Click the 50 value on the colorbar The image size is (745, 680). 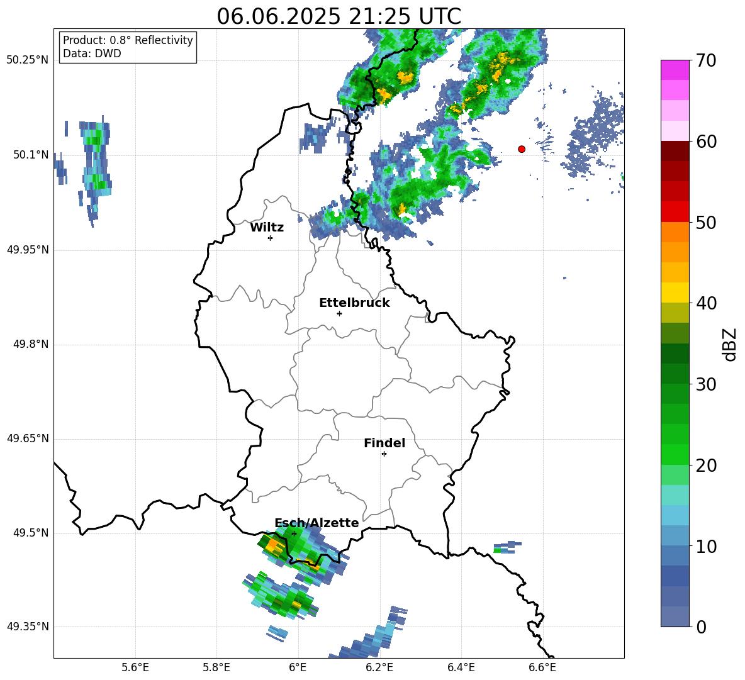click(707, 222)
